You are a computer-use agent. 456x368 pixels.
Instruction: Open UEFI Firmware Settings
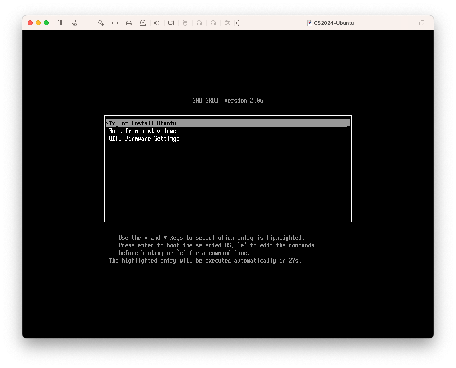click(144, 138)
